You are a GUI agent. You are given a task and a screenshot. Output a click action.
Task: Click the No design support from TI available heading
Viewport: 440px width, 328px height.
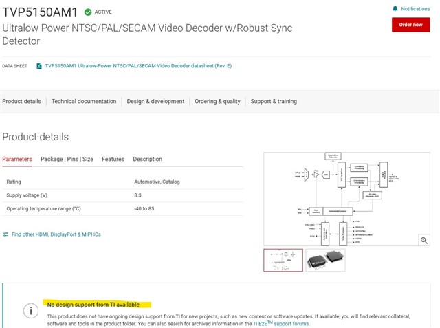(93, 305)
